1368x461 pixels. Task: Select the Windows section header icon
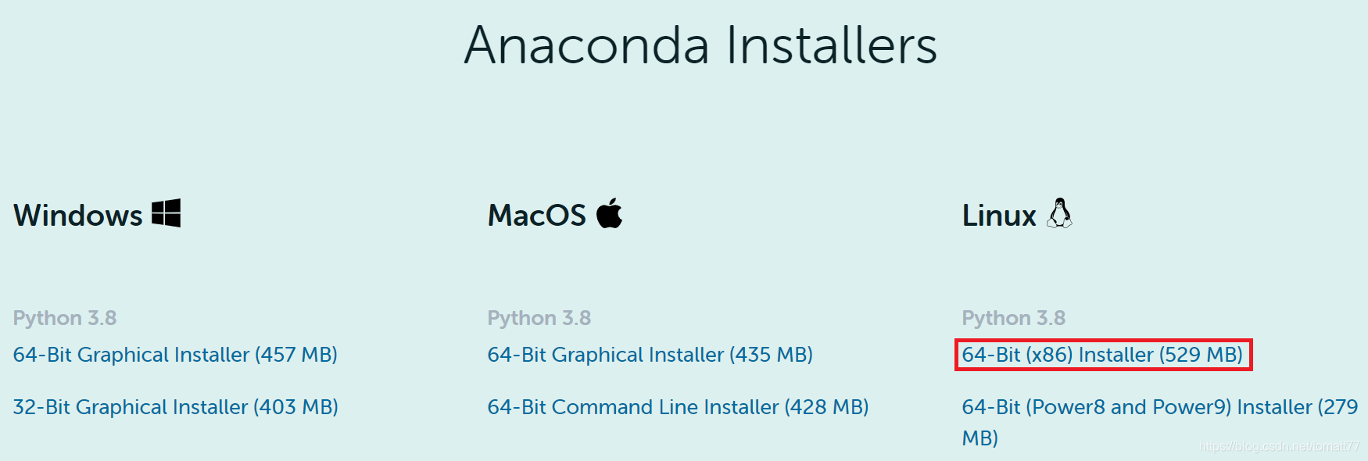(x=166, y=213)
